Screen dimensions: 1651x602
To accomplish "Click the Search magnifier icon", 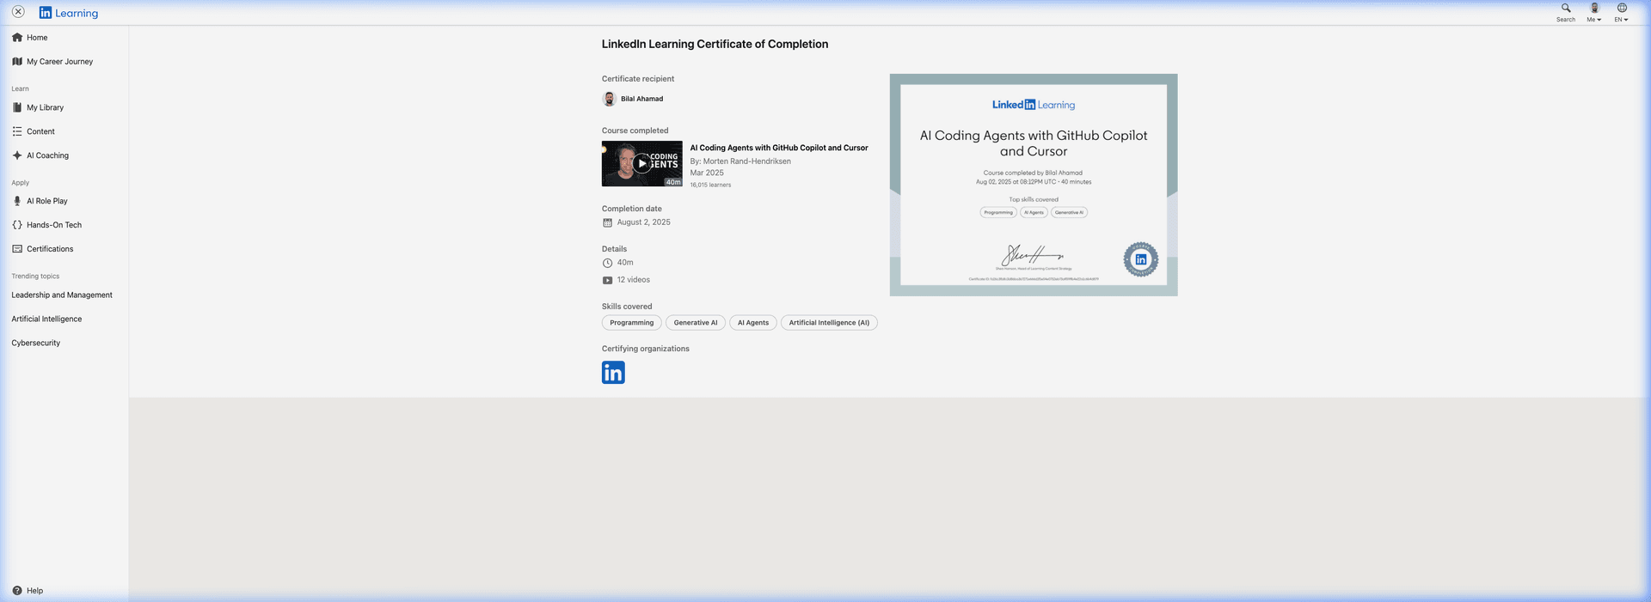I will 1566,9.
